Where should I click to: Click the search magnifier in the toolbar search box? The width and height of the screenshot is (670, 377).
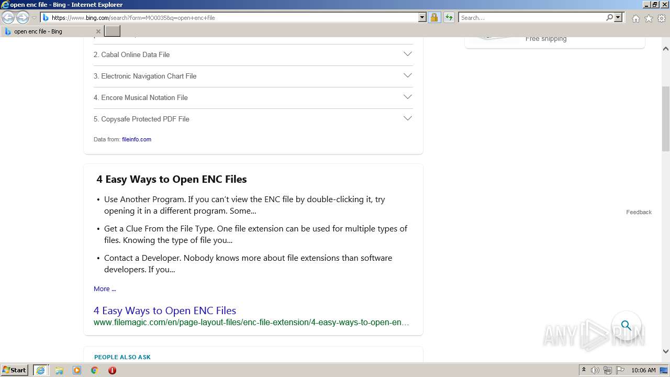tap(609, 18)
